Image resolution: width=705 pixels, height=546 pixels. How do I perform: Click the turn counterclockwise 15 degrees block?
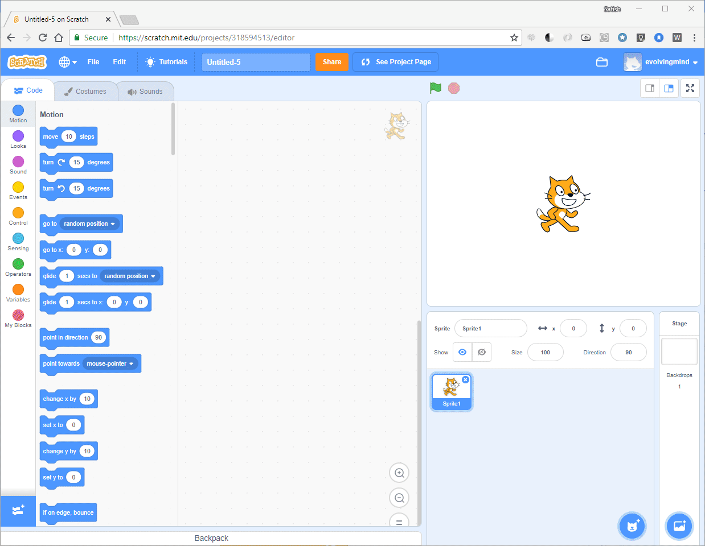[76, 189]
